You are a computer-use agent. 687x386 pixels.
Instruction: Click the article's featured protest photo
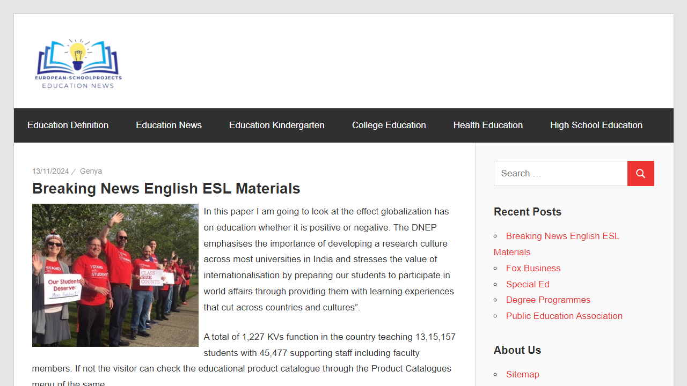[115, 275]
